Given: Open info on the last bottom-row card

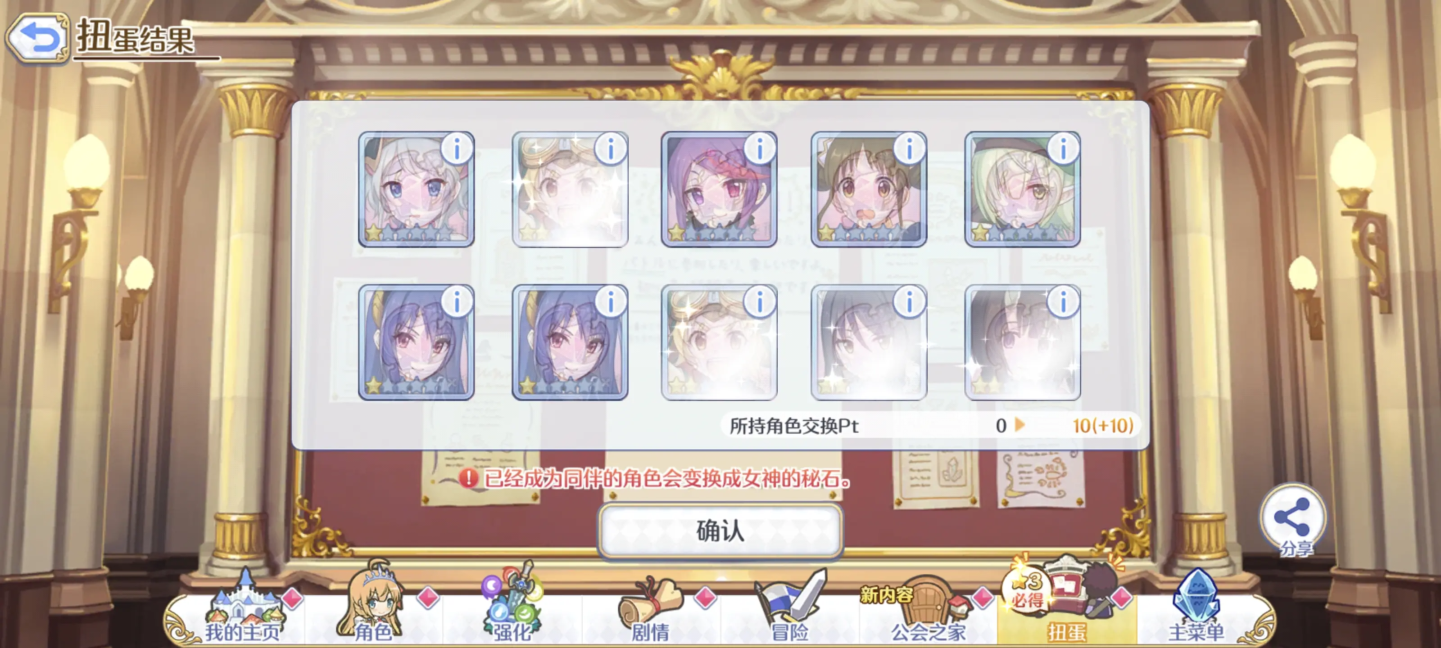Looking at the screenshot, I should click(x=1063, y=302).
